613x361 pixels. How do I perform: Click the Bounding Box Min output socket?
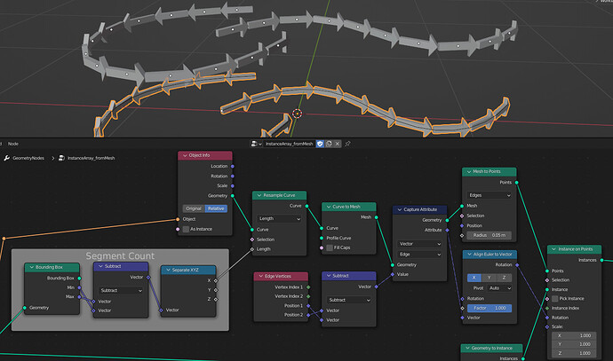[79, 287]
